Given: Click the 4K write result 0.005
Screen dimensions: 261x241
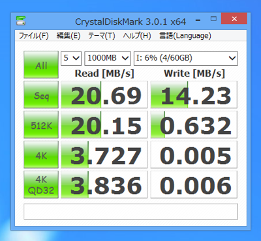Looking at the screenshot, I should tap(194, 154).
